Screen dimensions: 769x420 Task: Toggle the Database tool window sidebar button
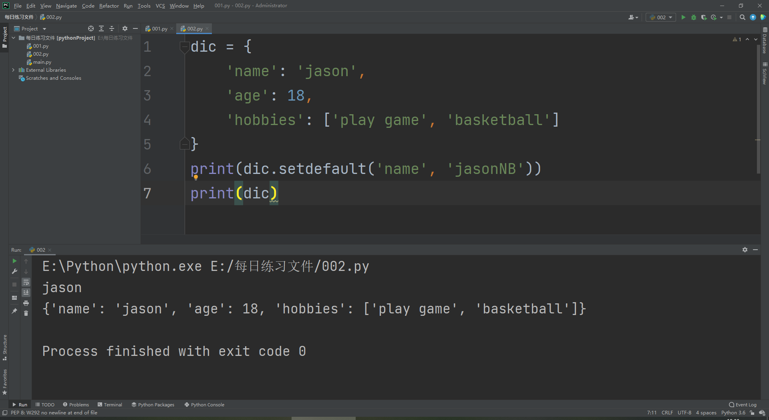tap(765, 40)
